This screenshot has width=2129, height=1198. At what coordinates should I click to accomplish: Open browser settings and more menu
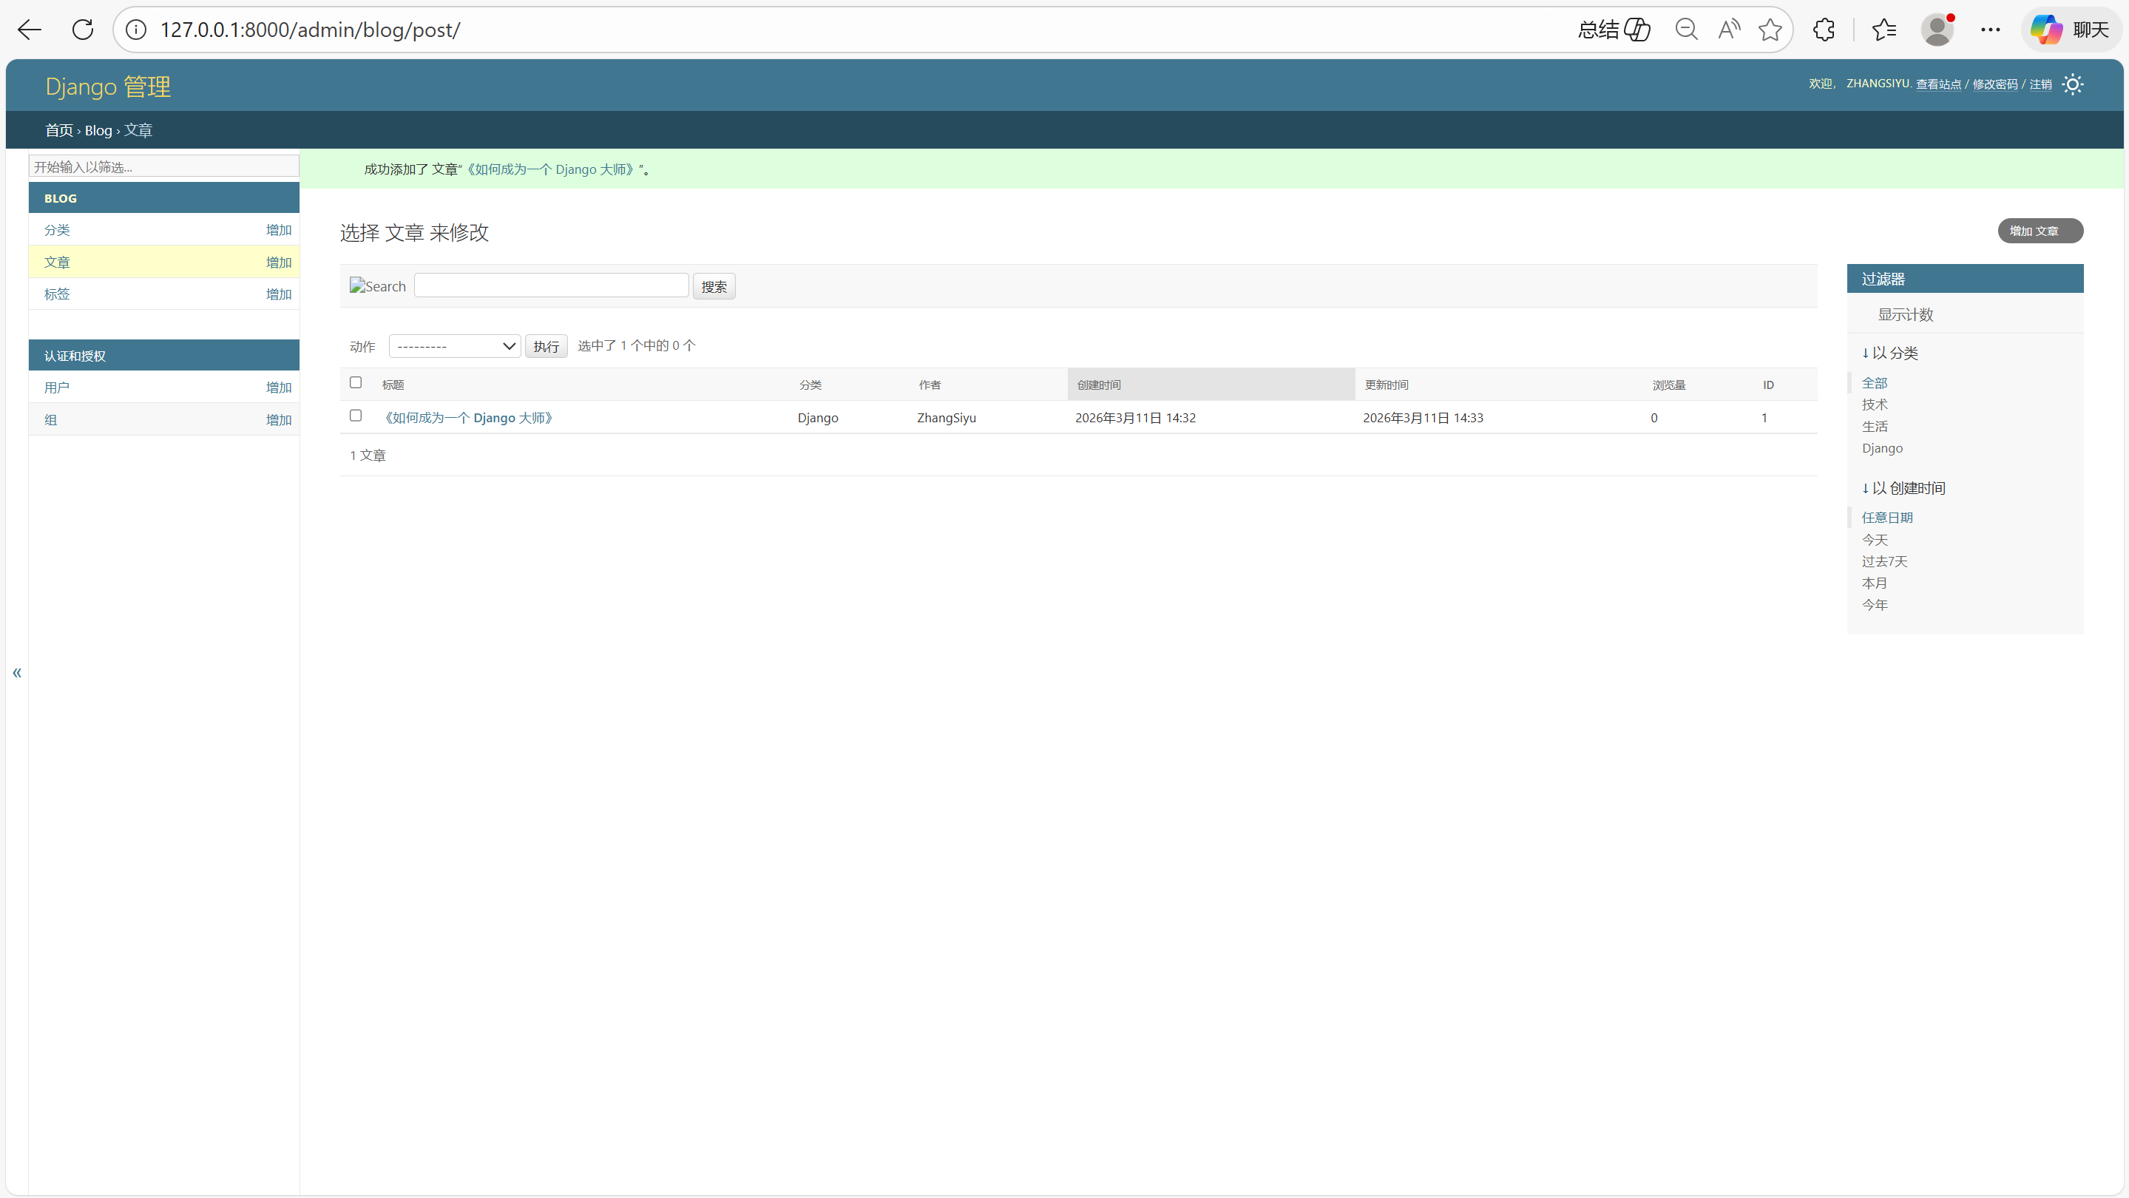point(1990,30)
